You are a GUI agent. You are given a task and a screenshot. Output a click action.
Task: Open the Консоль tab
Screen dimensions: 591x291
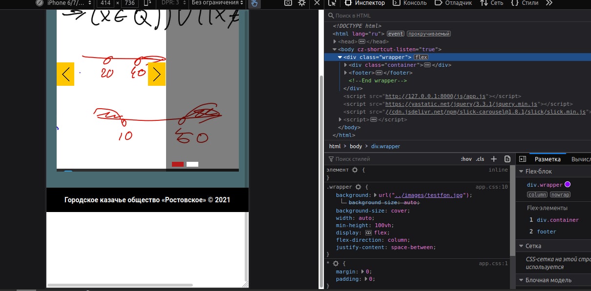[409, 3]
